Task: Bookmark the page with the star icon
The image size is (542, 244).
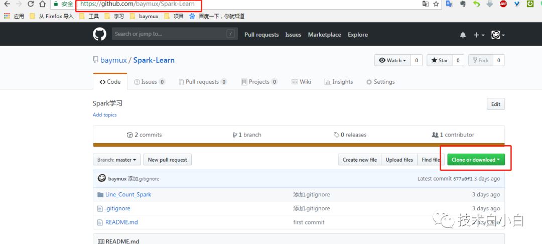Action: click(436, 4)
